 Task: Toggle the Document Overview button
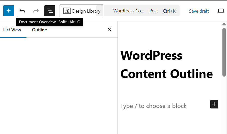point(50,11)
